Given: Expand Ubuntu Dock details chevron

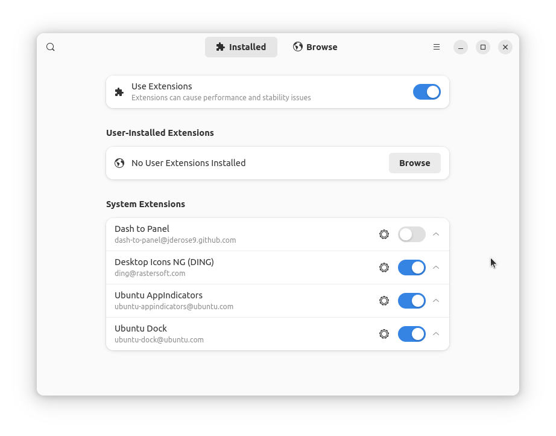Looking at the screenshot, I should pyautogui.click(x=436, y=334).
